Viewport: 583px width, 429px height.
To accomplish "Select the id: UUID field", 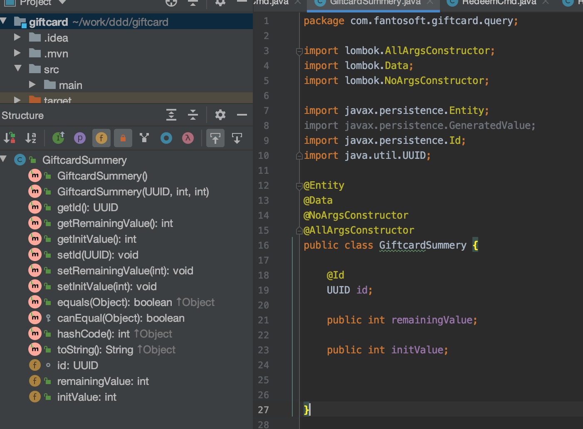I will [x=78, y=365].
